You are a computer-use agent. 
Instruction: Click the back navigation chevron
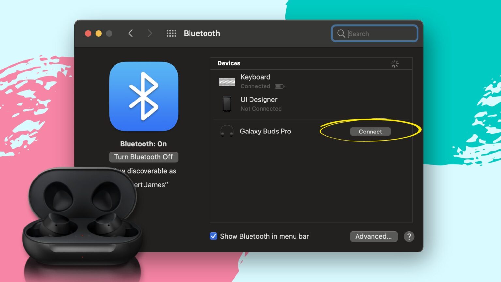pyautogui.click(x=130, y=33)
